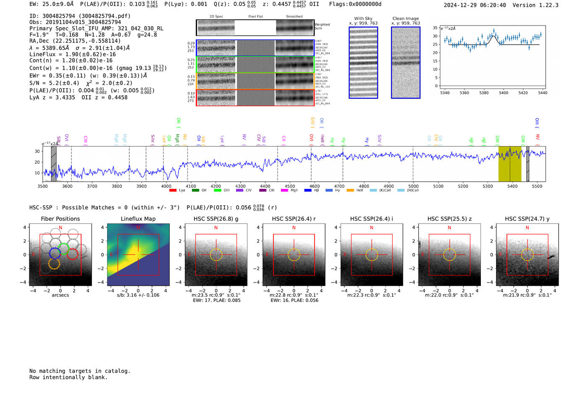Click the 'EWr: 16, PLAE: 0.056' caption
588x400 pixels.
click(x=294, y=301)
